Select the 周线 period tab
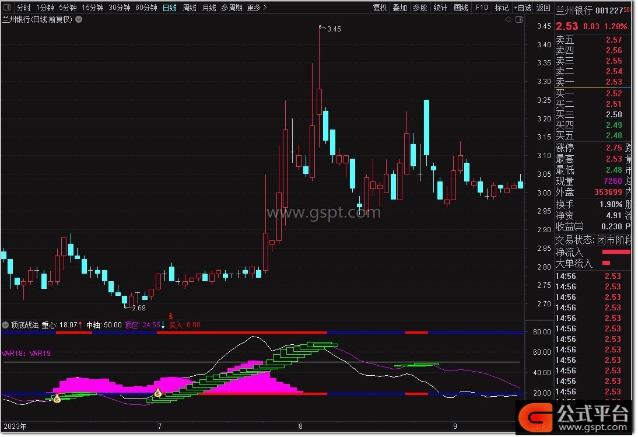The height and width of the screenshot is (437, 638). click(189, 8)
